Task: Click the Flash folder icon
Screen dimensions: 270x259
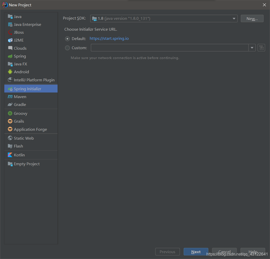Action: 10,146
